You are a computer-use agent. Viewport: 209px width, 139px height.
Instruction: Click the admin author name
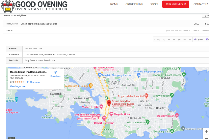click(9, 31)
